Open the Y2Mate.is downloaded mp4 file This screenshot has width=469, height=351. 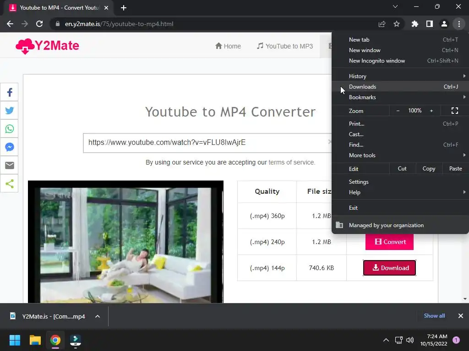48,316
